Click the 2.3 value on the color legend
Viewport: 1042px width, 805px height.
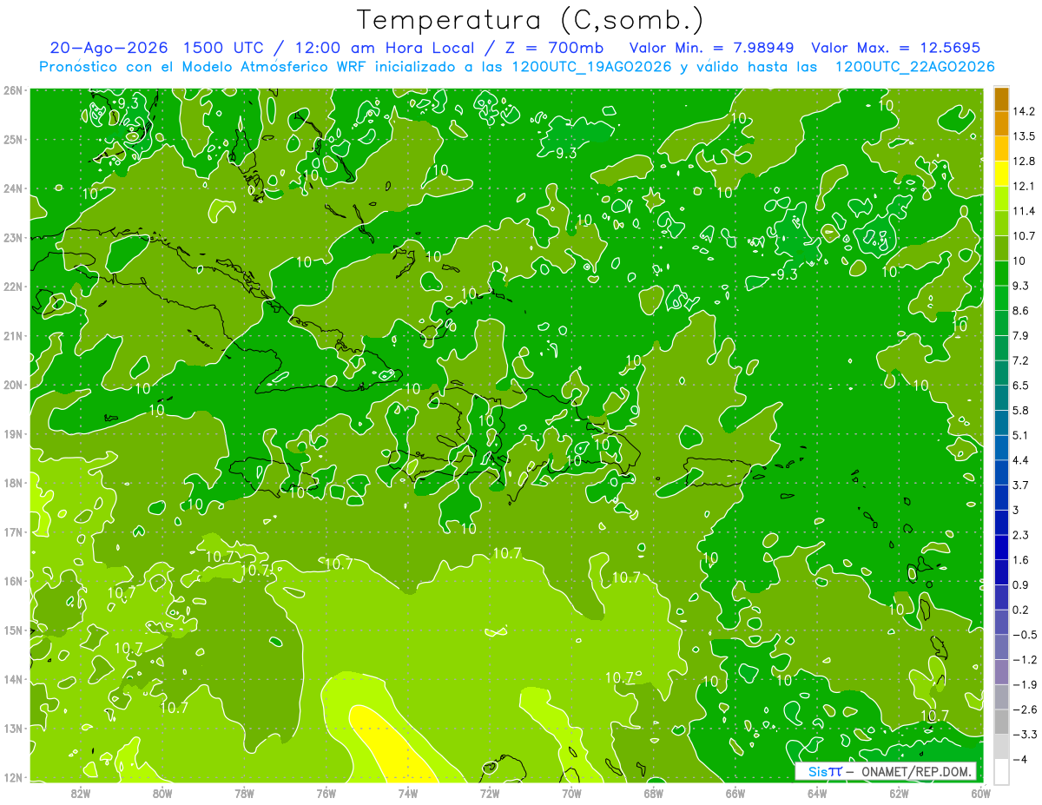(1021, 534)
